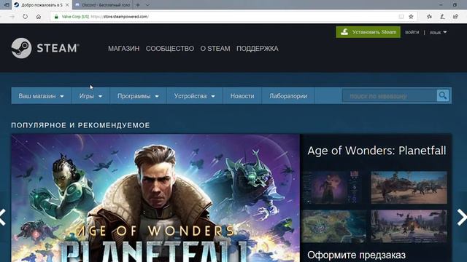Open the Лаборатории store tab

point(288,96)
